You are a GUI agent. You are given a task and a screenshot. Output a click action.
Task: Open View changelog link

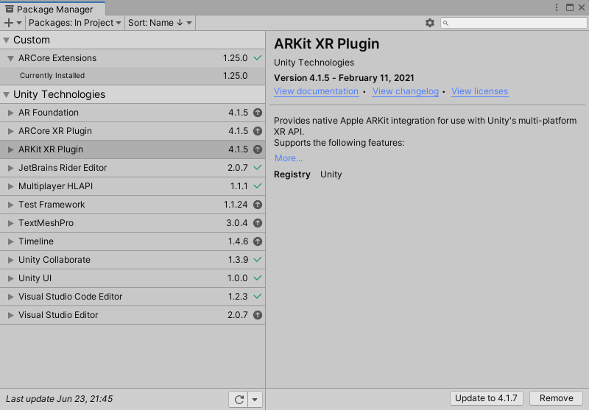coord(406,91)
